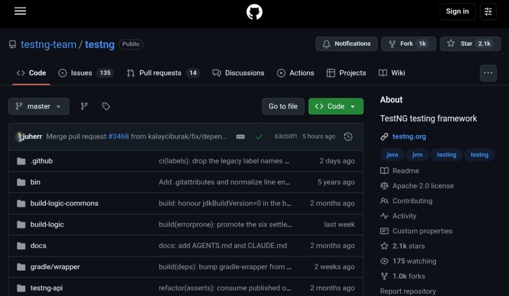
Task: Select the Projects tab
Action: coord(346,73)
